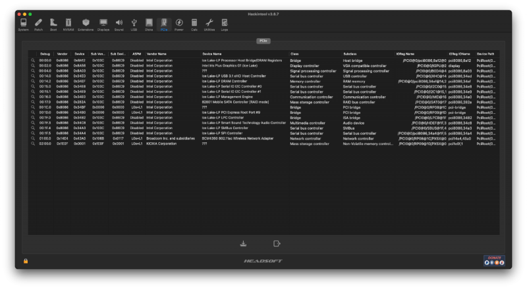Sort by IOReg Name column header
The image size is (527, 289).
(x=421, y=54)
